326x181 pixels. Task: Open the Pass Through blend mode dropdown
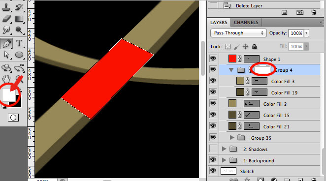coord(238,33)
